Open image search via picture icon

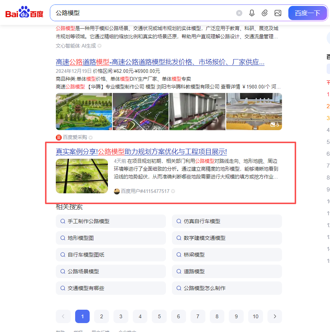tap(278, 13)
